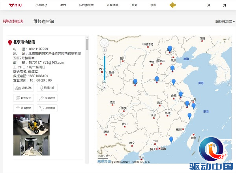Open the shopping cart icon
Screen dimensions: 236x173
(225, 5)
